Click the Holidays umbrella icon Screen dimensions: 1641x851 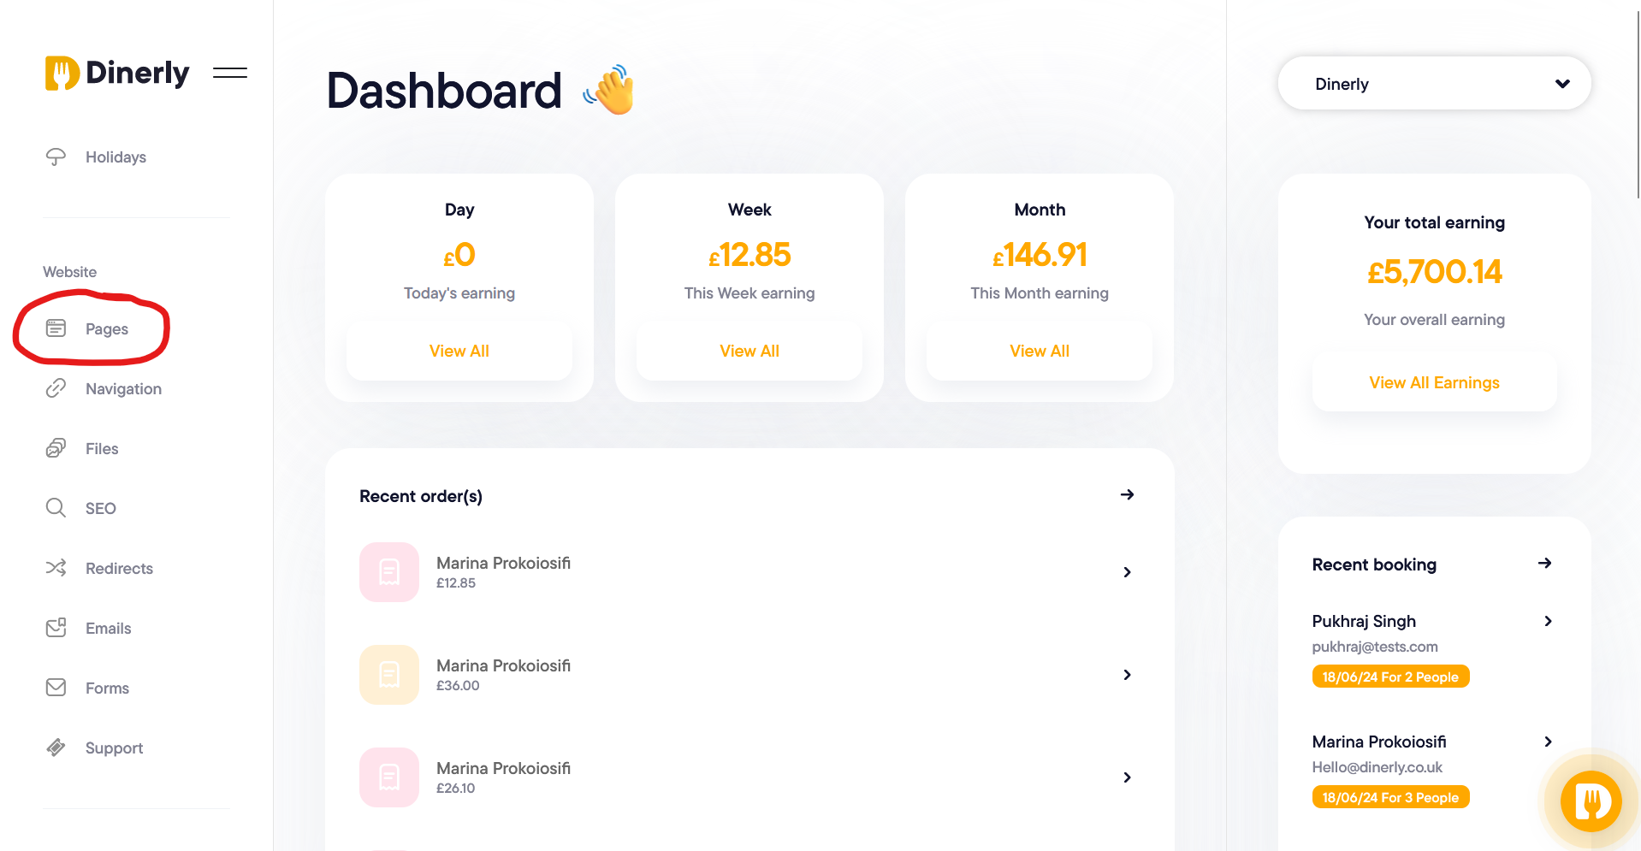[x=56, y=157]
